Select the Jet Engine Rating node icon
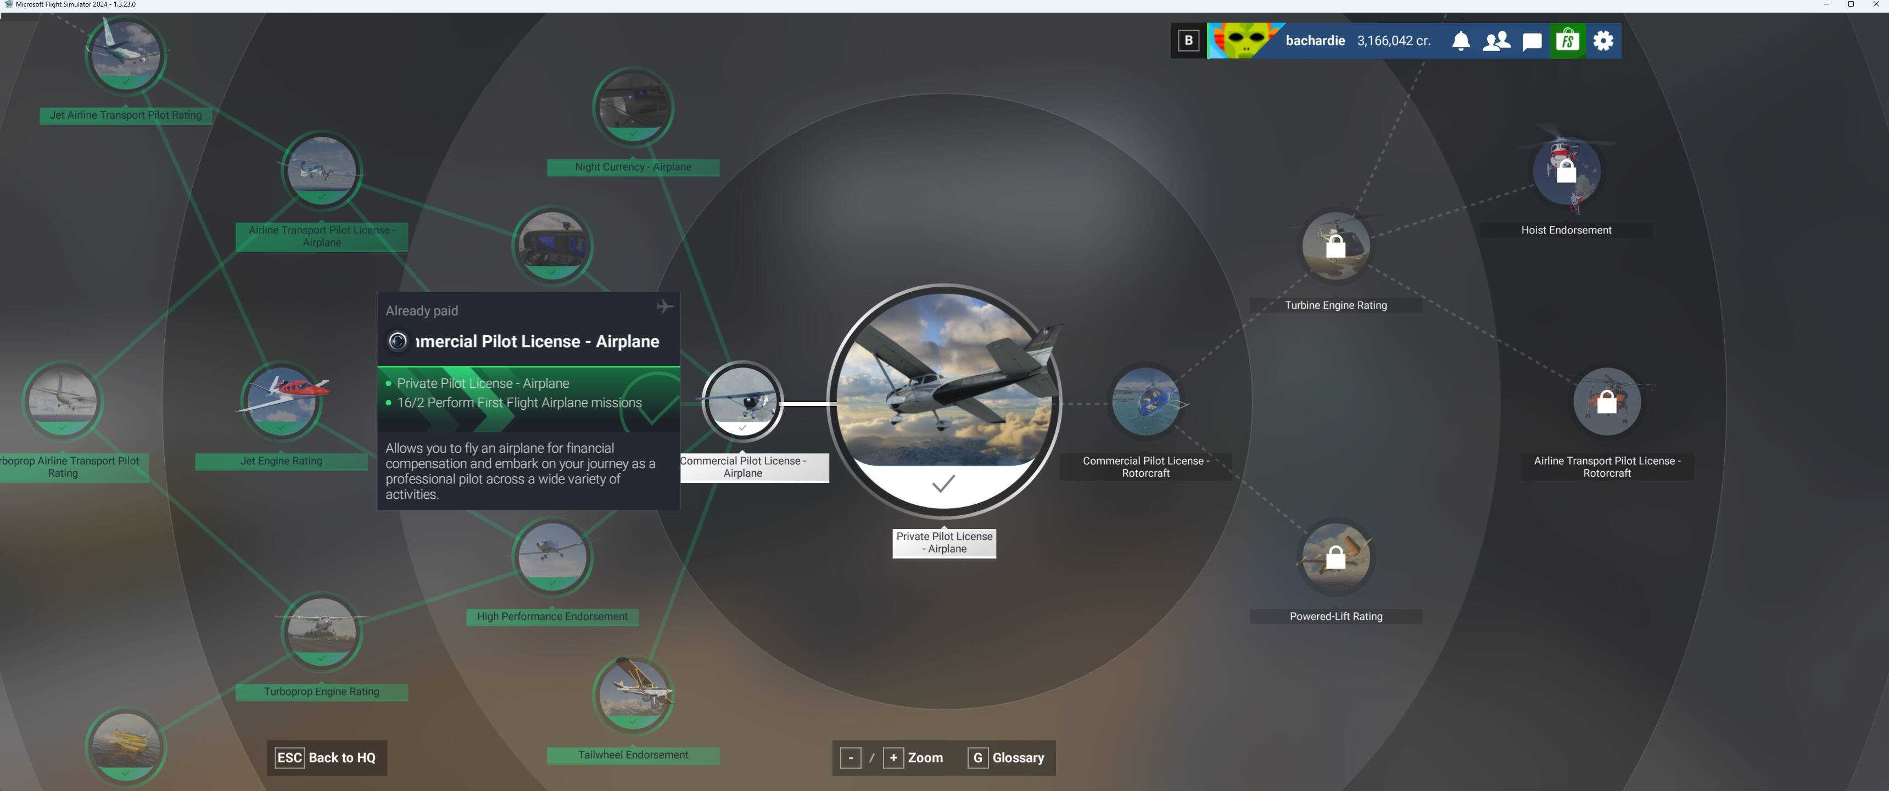 coord(281,402)
